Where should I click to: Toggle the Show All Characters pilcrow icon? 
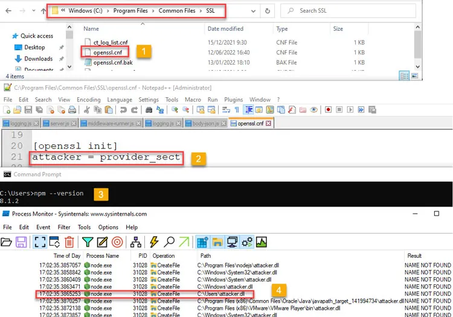pos(237,110)
